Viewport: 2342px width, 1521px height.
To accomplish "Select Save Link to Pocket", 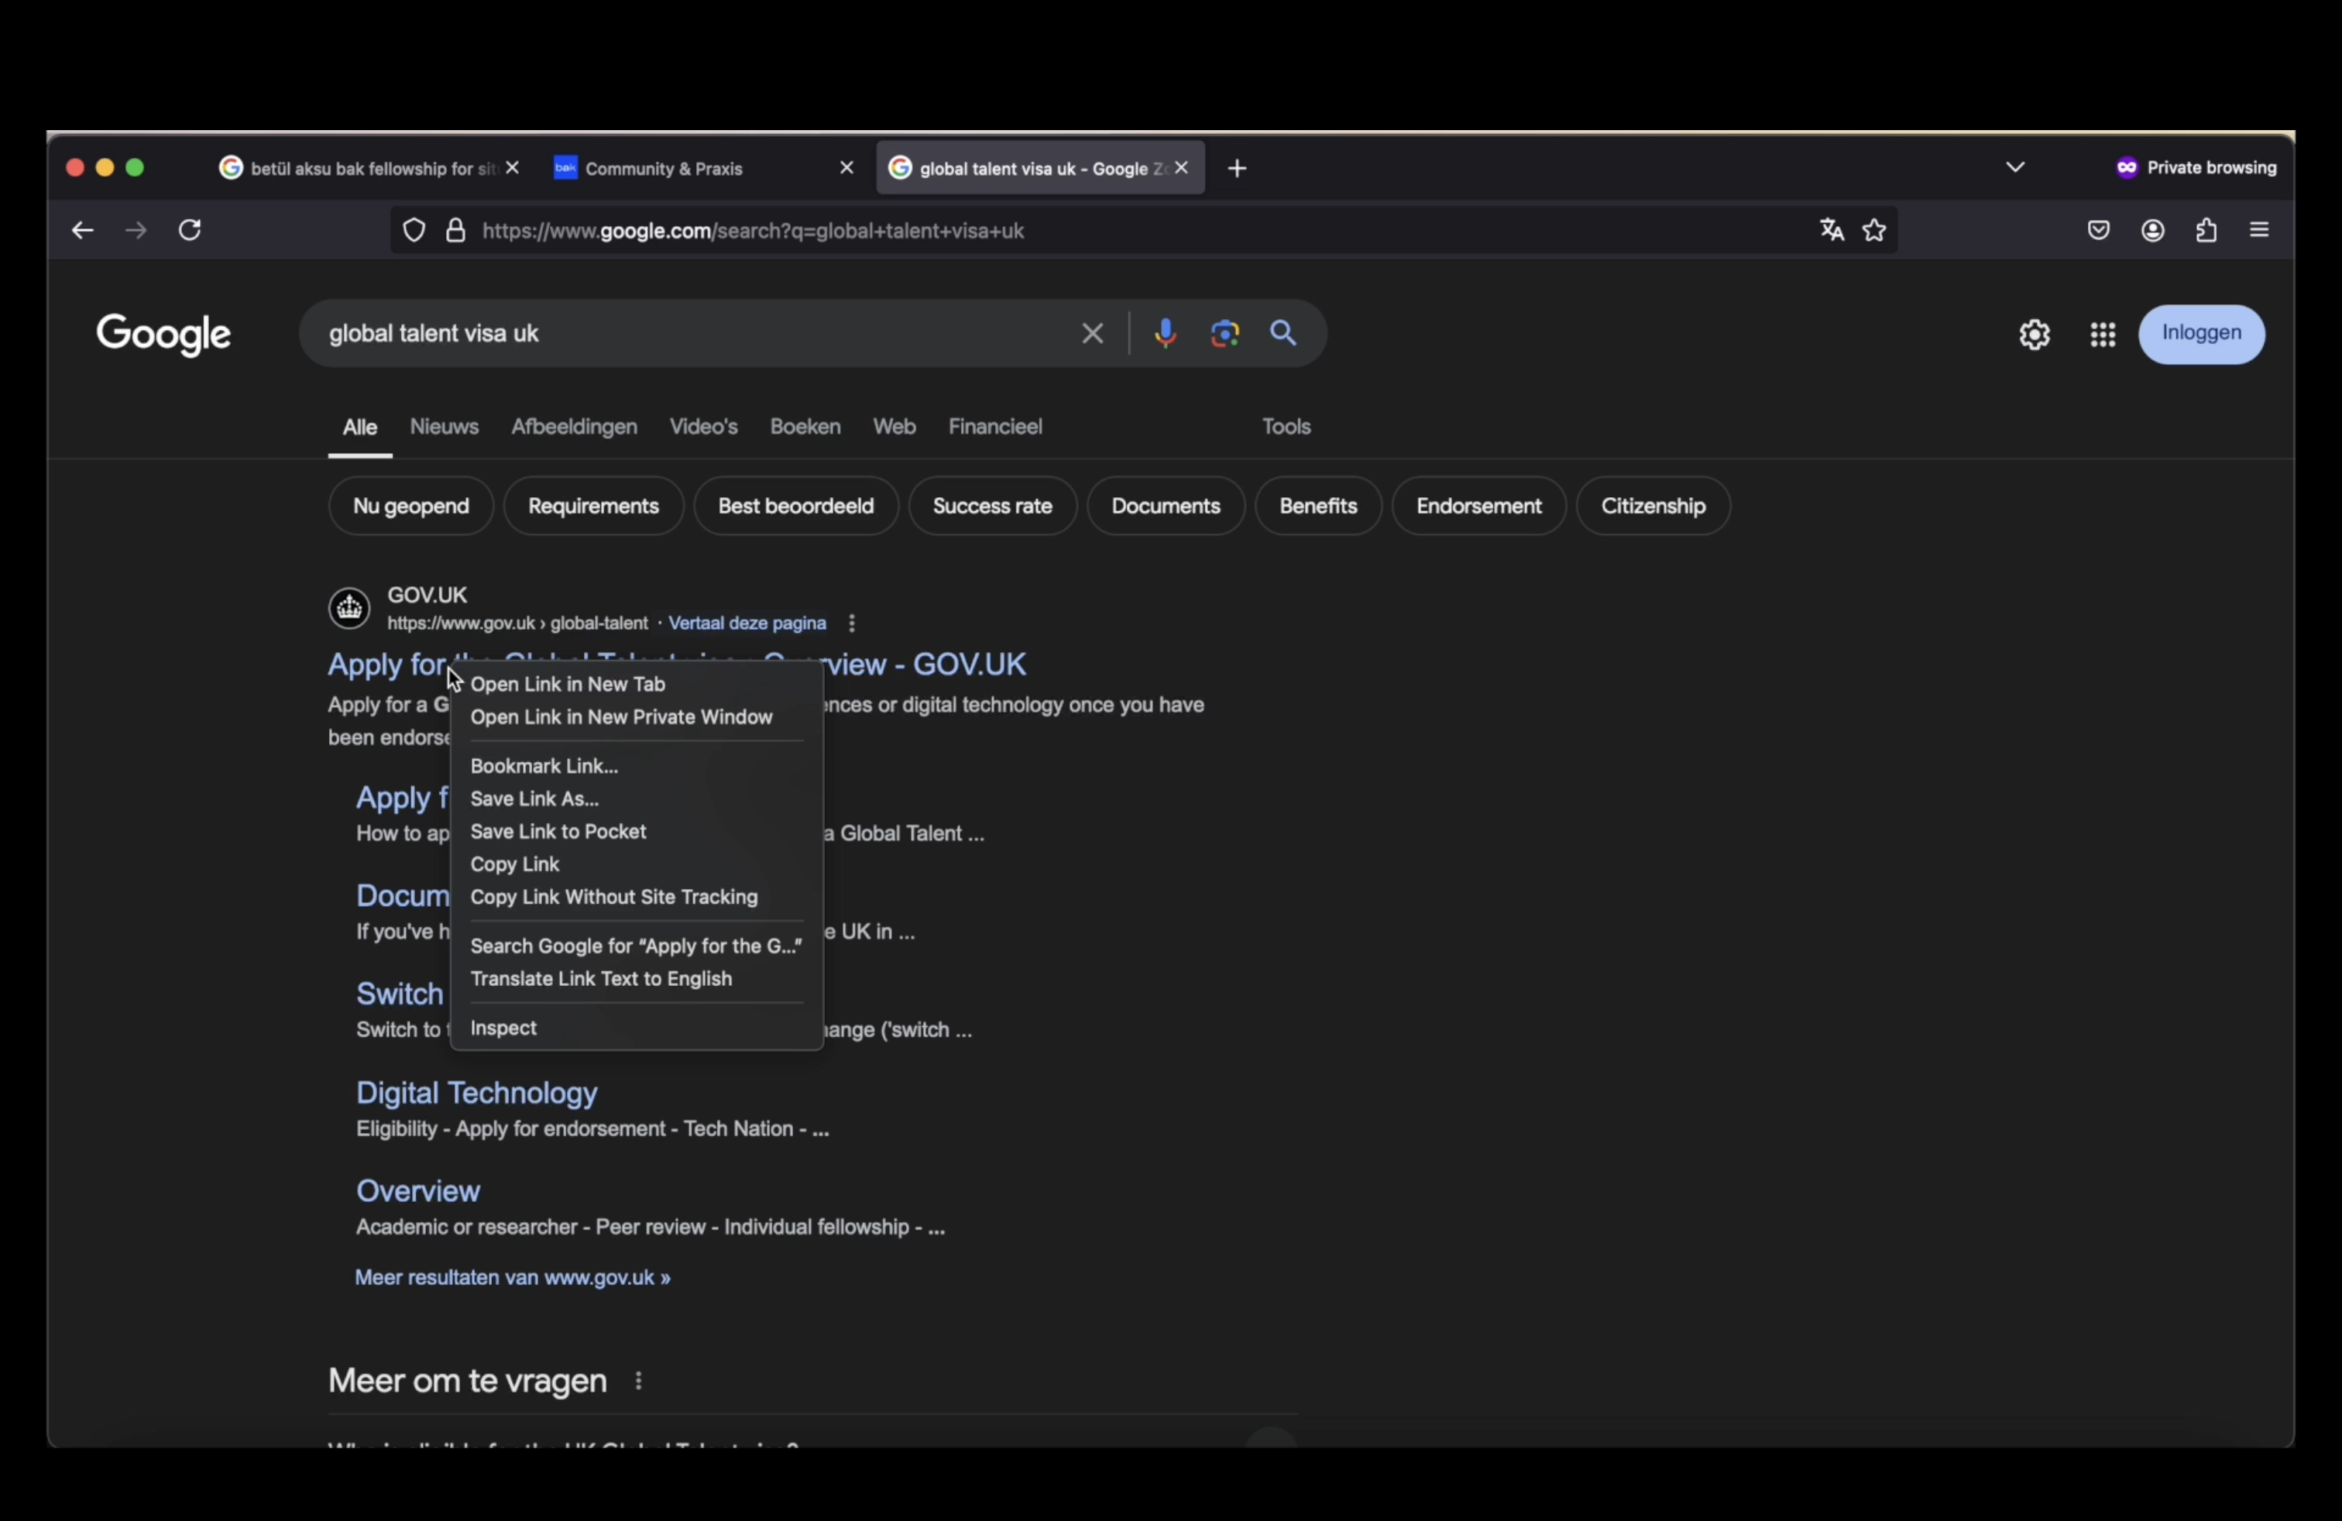I will click(x=637, y=831).
